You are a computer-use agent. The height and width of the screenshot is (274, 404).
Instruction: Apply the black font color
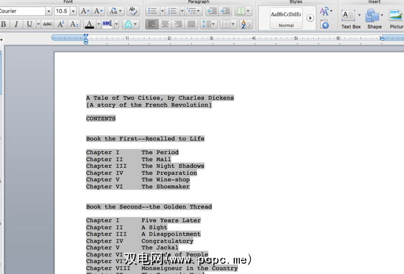point(90,24)
